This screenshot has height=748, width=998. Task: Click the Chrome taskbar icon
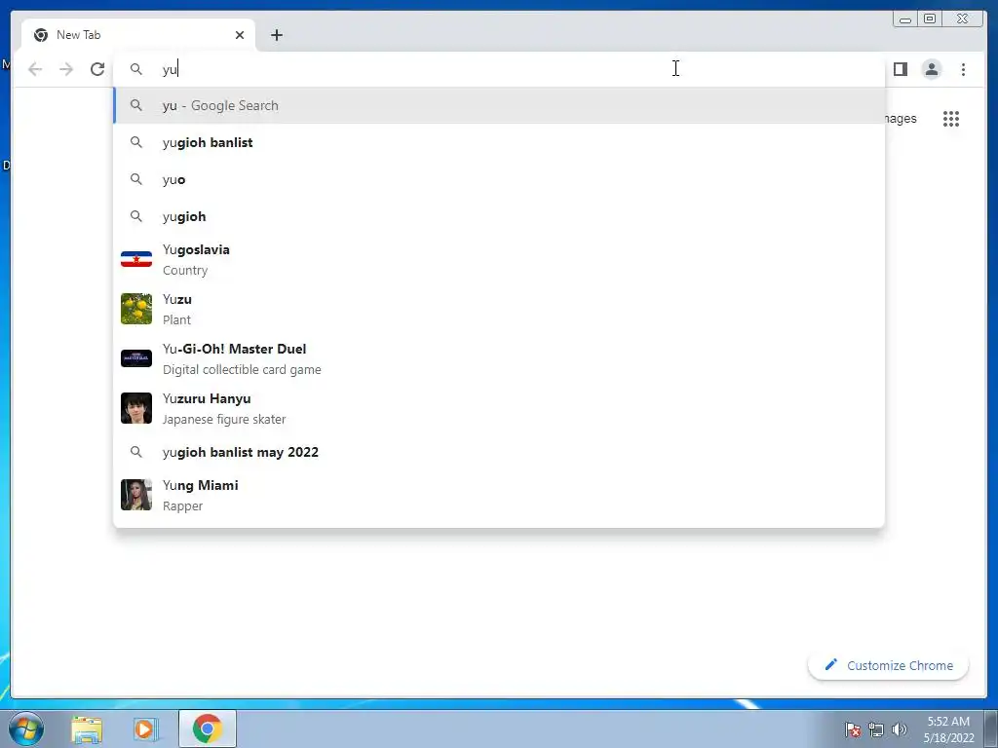(208, 729)
